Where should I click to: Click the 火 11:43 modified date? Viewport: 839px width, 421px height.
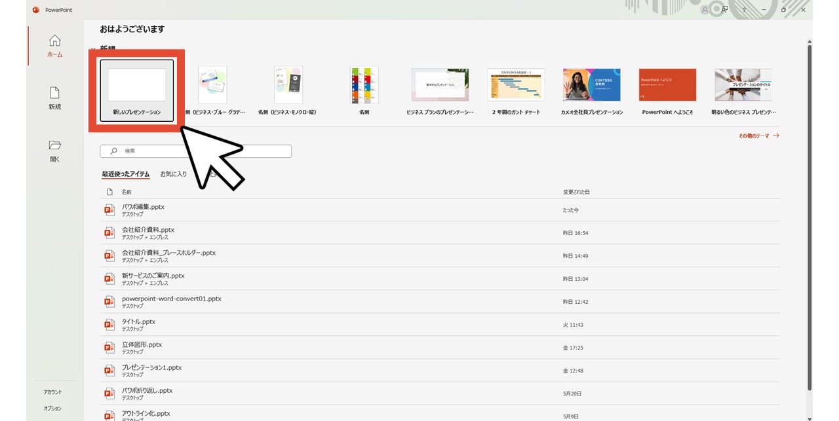(574, 325)
